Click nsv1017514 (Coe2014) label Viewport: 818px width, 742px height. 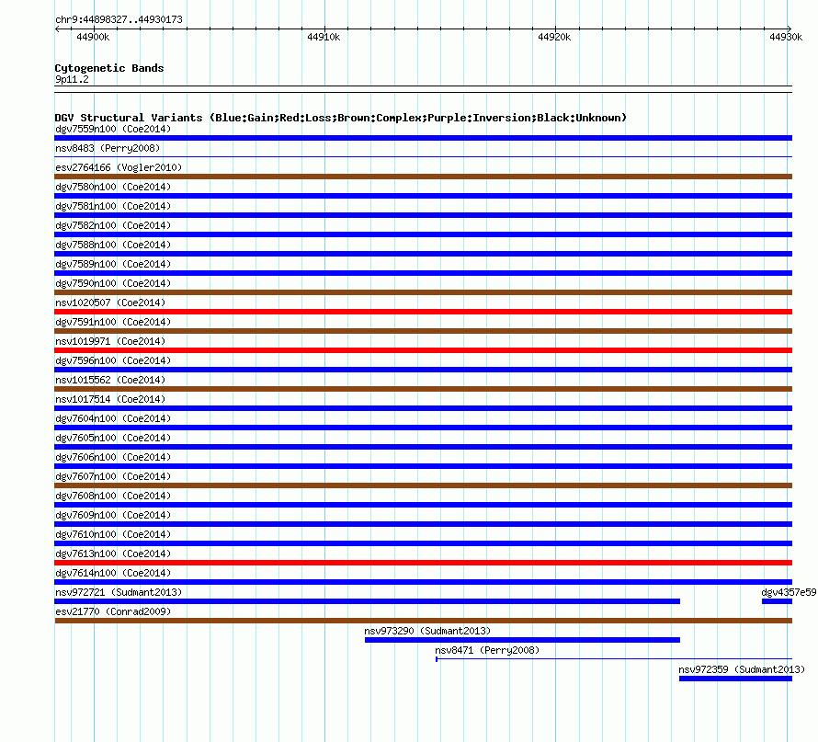tap(110, 399)
